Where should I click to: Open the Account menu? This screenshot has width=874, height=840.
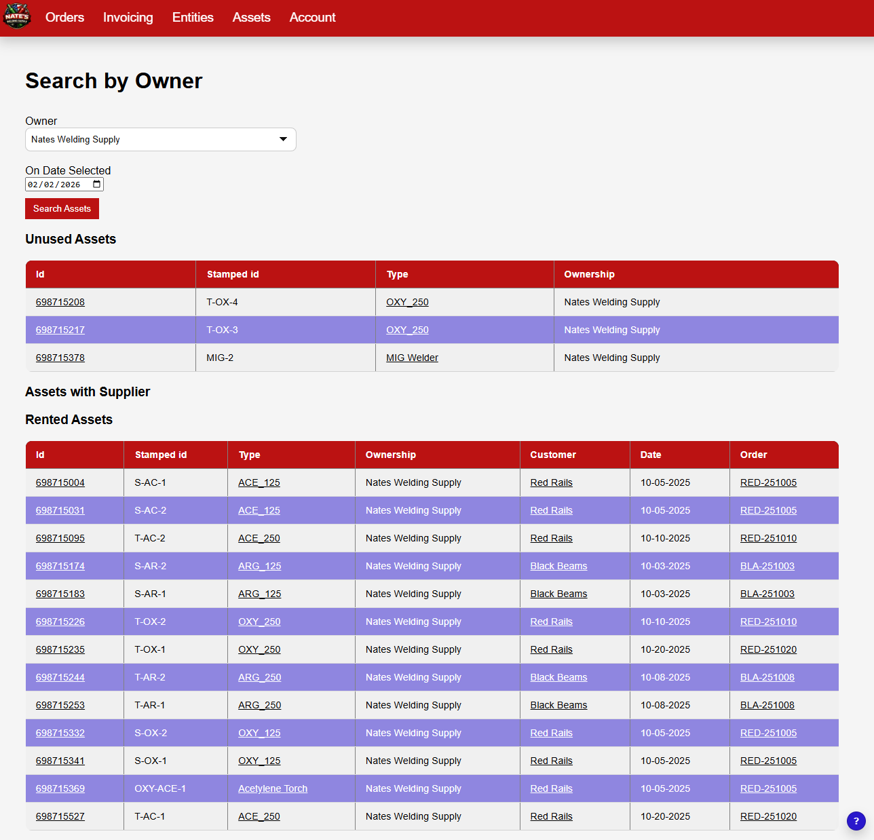[x=312, y=18]
